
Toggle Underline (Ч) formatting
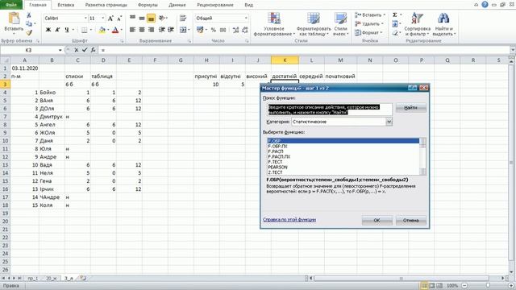(67, 30)
